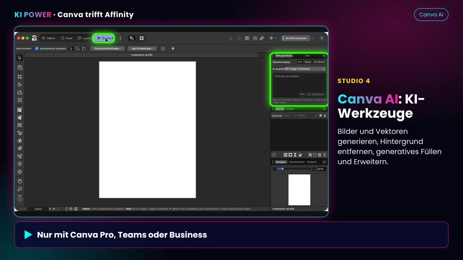The height and width of the screenshot is (260, 463).
Task: Open the Protokoll panel tab
Action: 312,162
